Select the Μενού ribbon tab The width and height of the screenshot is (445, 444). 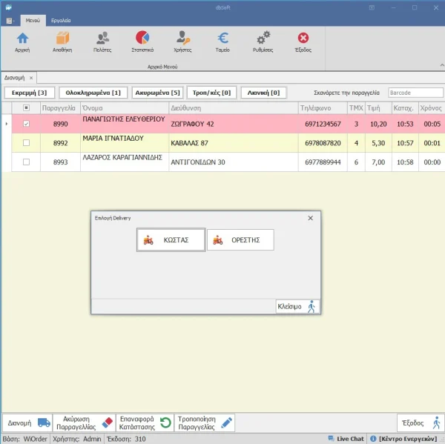[x=32, y=21]
